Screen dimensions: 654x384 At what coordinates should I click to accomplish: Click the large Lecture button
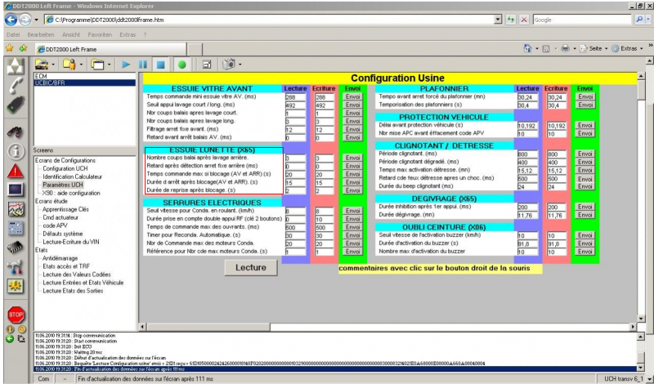click(x=251, y=268)
